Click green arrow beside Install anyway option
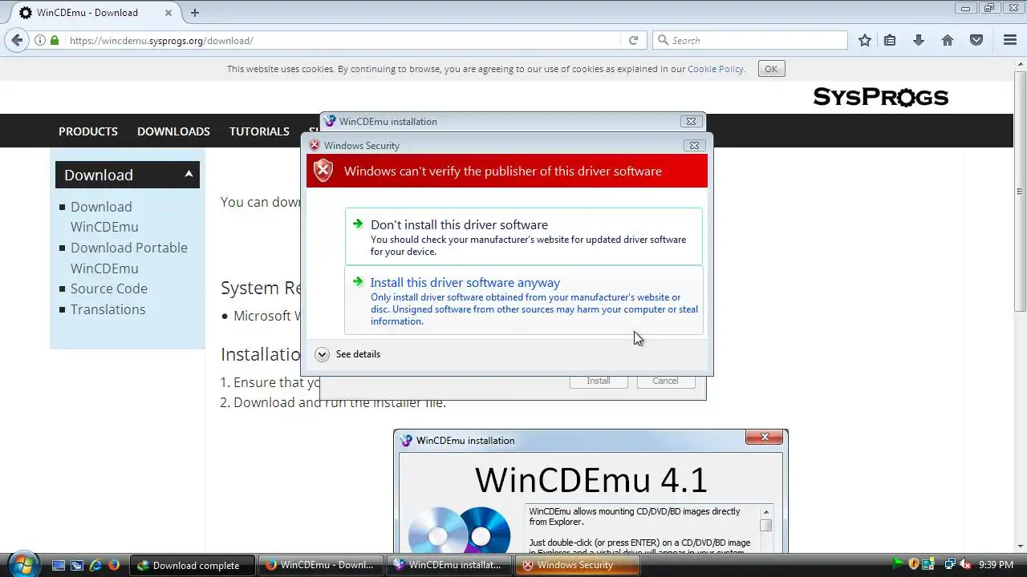Viewport: 1027px width, 577px height. coord(358,282)
